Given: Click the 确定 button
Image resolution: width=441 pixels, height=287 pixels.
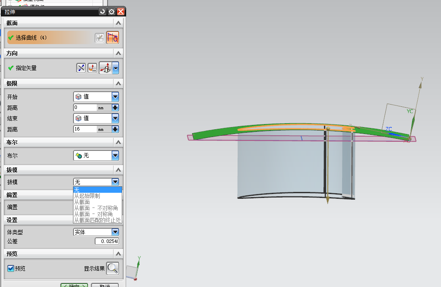Looking at the screenshot, I should click(74, 286).
